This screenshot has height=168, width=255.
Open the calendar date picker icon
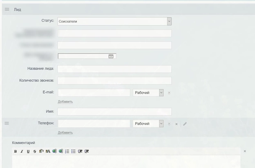pyautogui.click(x=111, y=56)
